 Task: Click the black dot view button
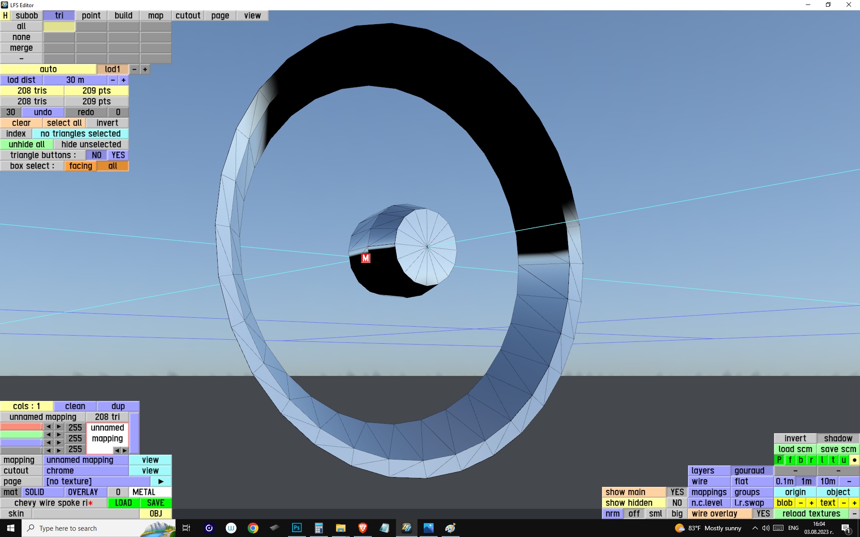click(854, 460)
